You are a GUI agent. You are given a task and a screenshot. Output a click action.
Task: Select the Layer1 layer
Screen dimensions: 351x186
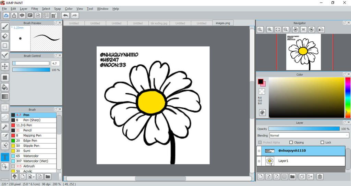pyautogui.click(x=301, y=161)
